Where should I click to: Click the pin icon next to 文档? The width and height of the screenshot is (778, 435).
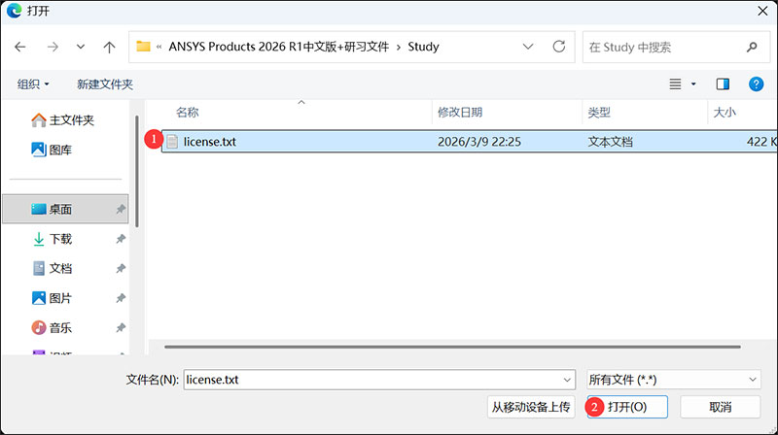coord(121,269)
